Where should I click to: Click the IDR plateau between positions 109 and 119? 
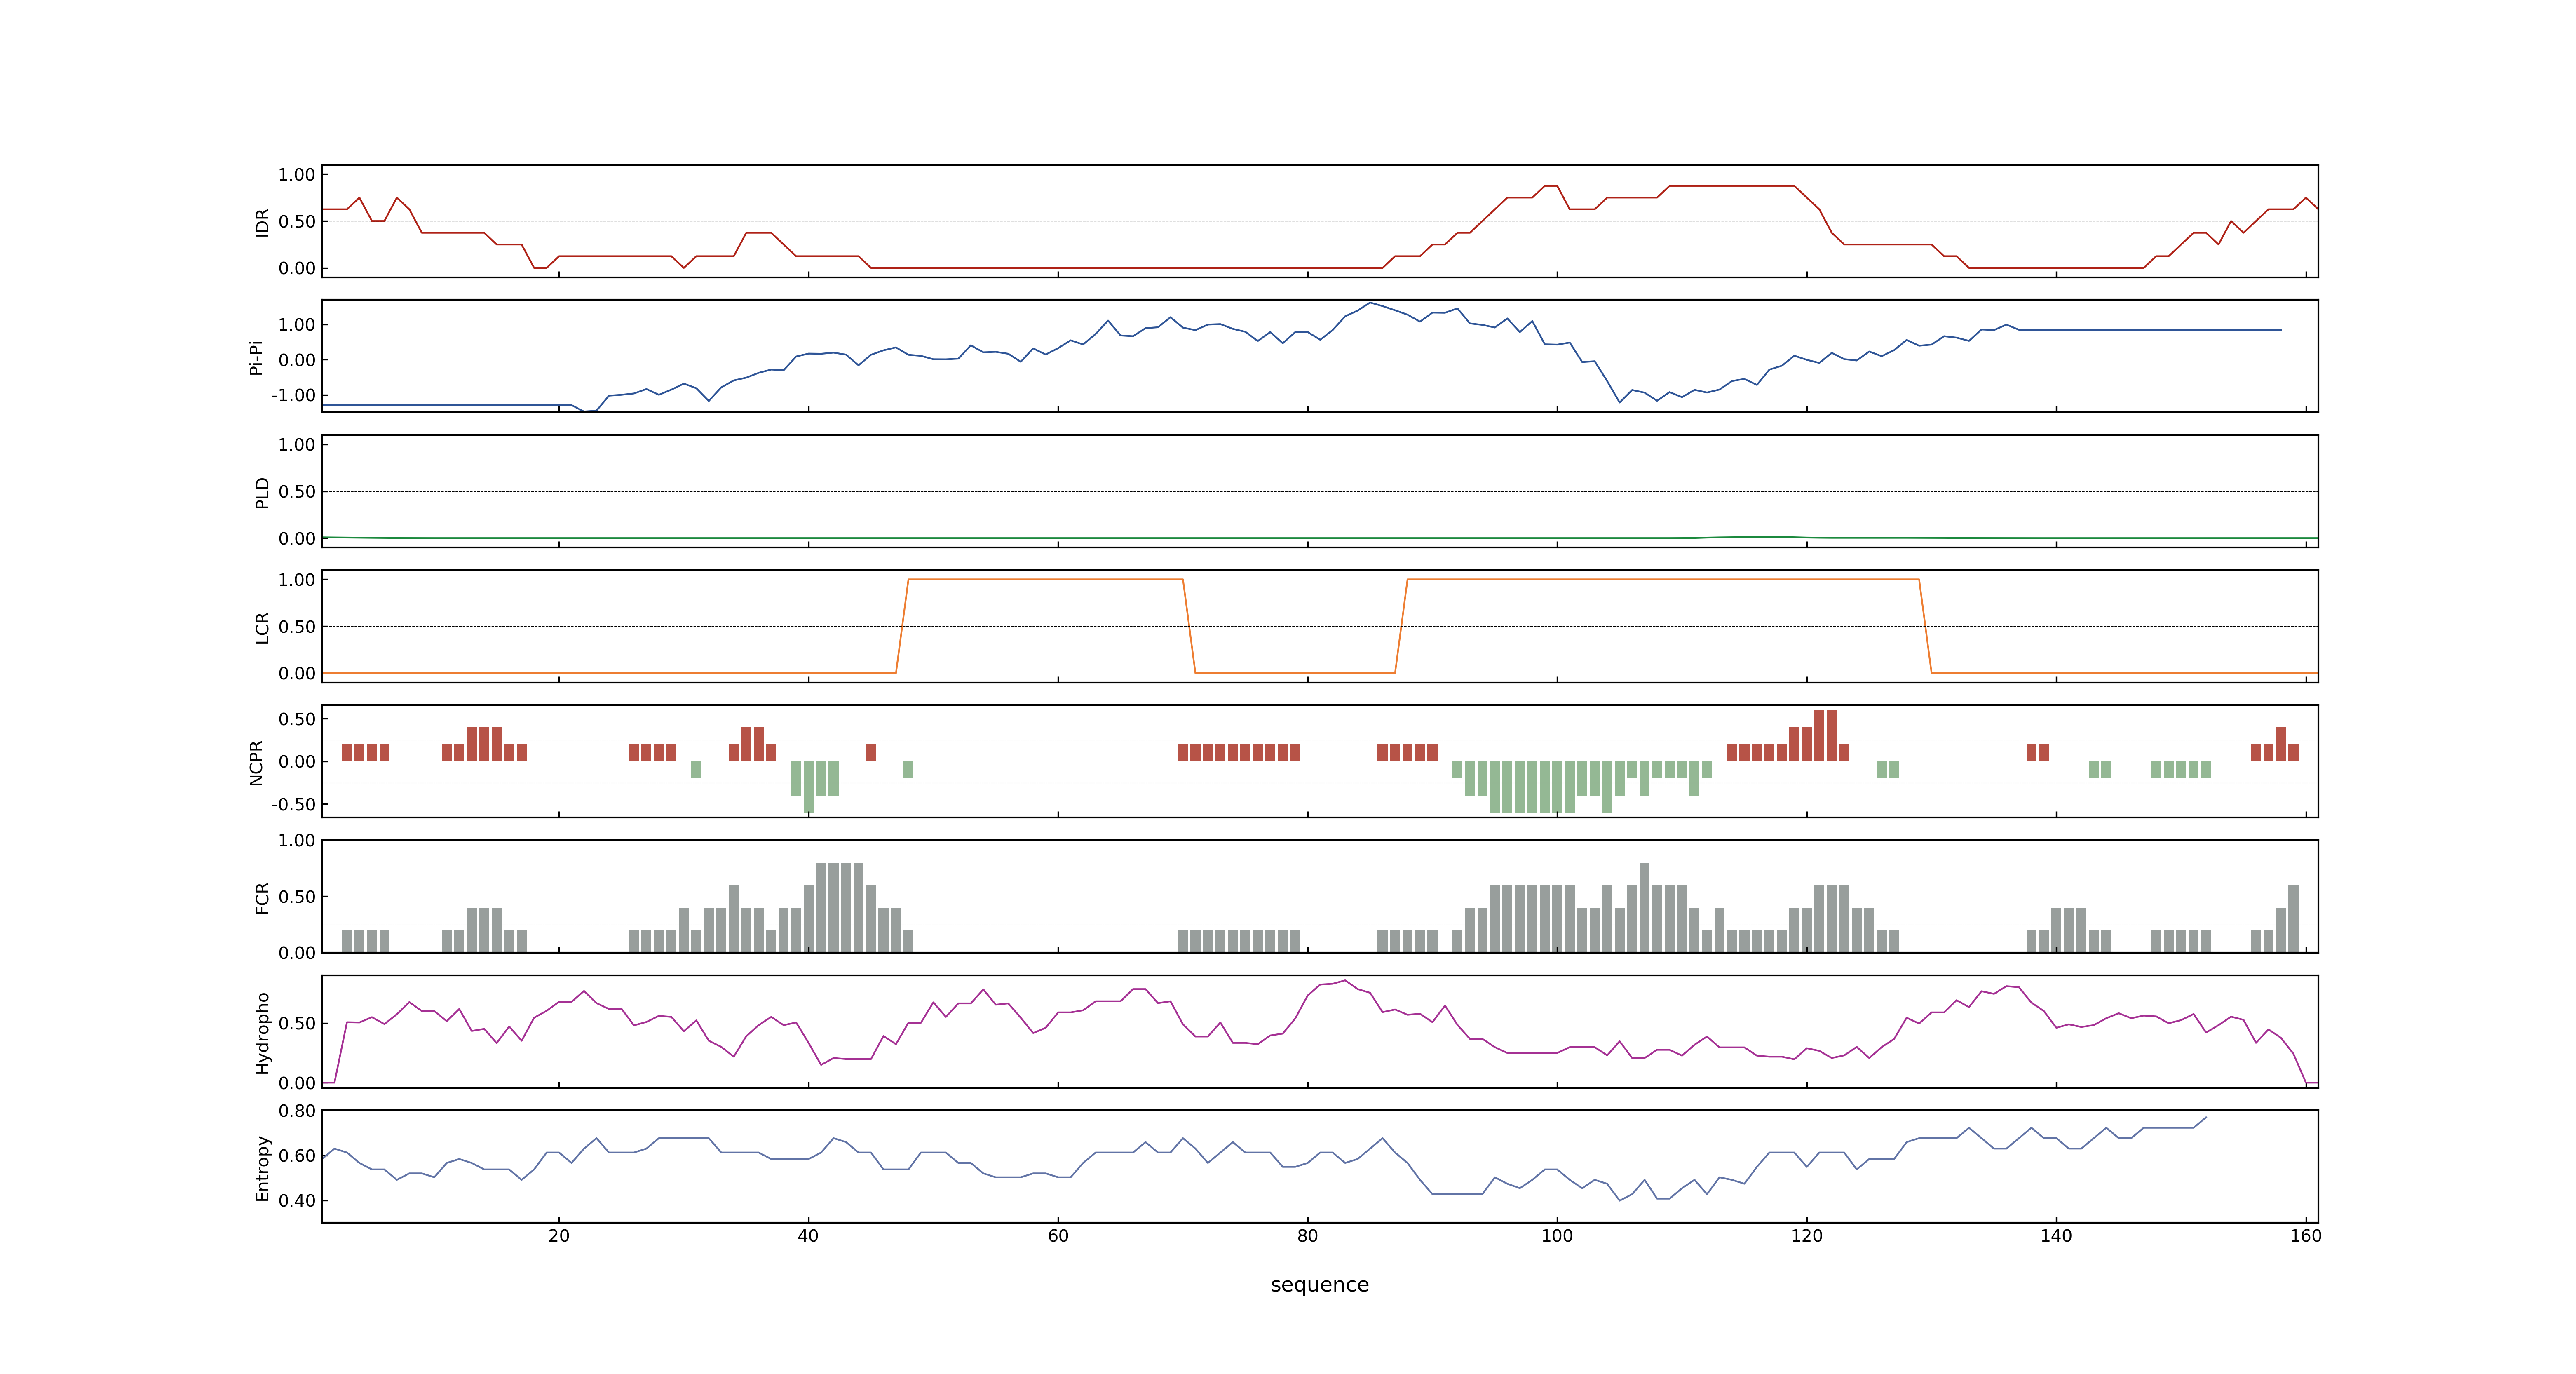pyautogui.click(x=1731, y=186)
